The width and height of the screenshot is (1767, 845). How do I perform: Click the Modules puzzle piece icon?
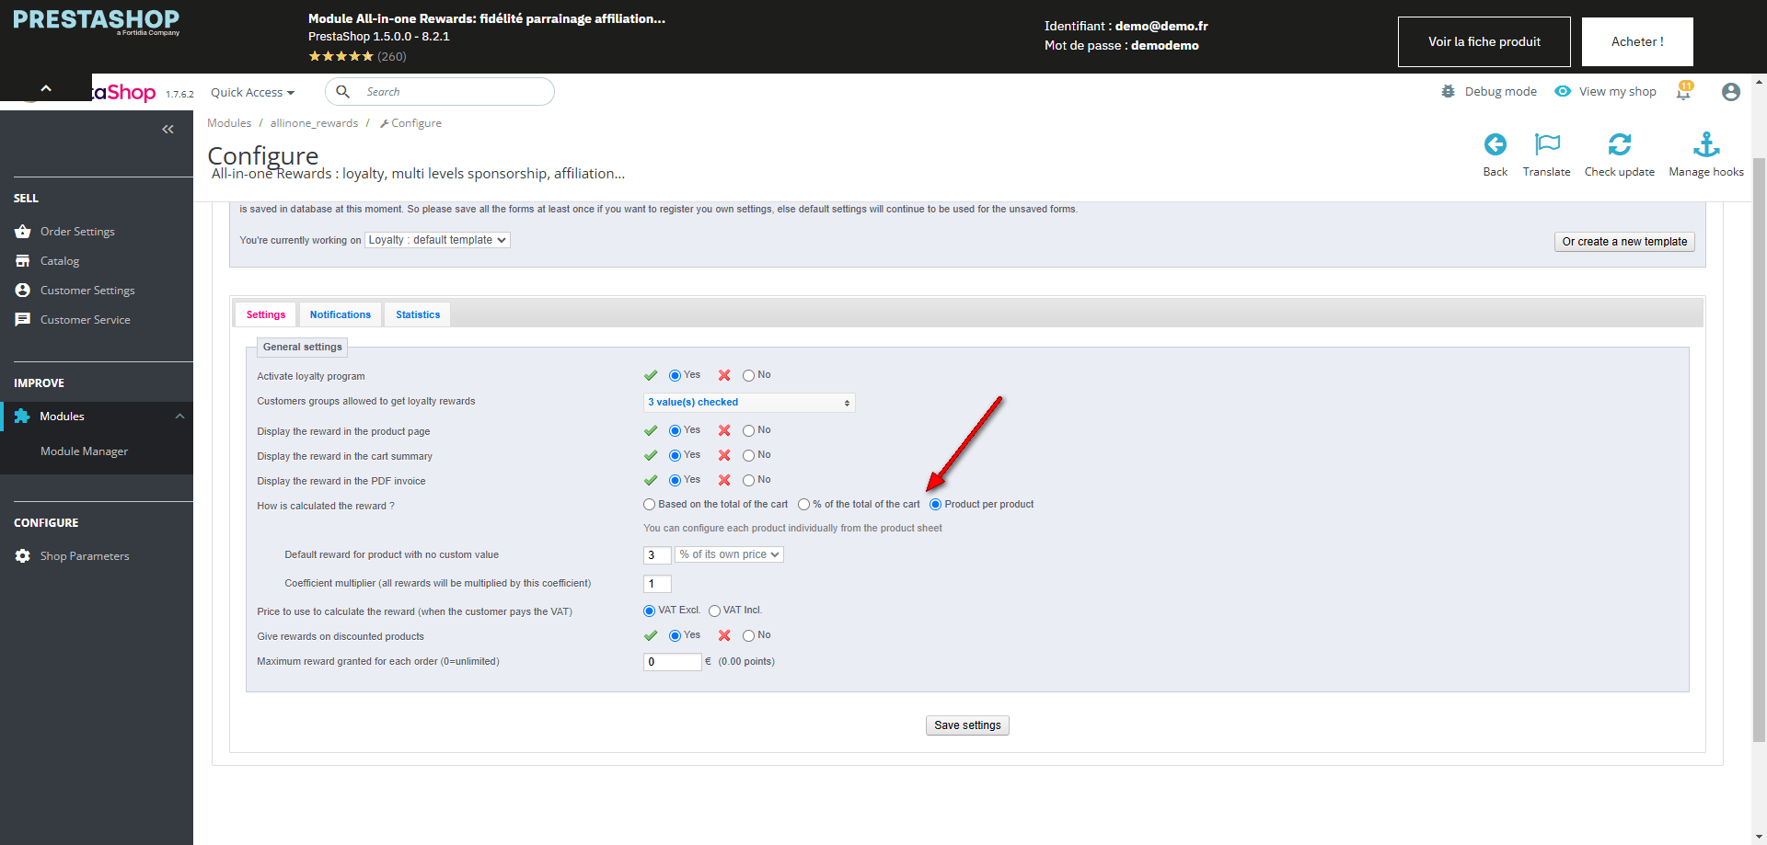click(x=22, y=417)
